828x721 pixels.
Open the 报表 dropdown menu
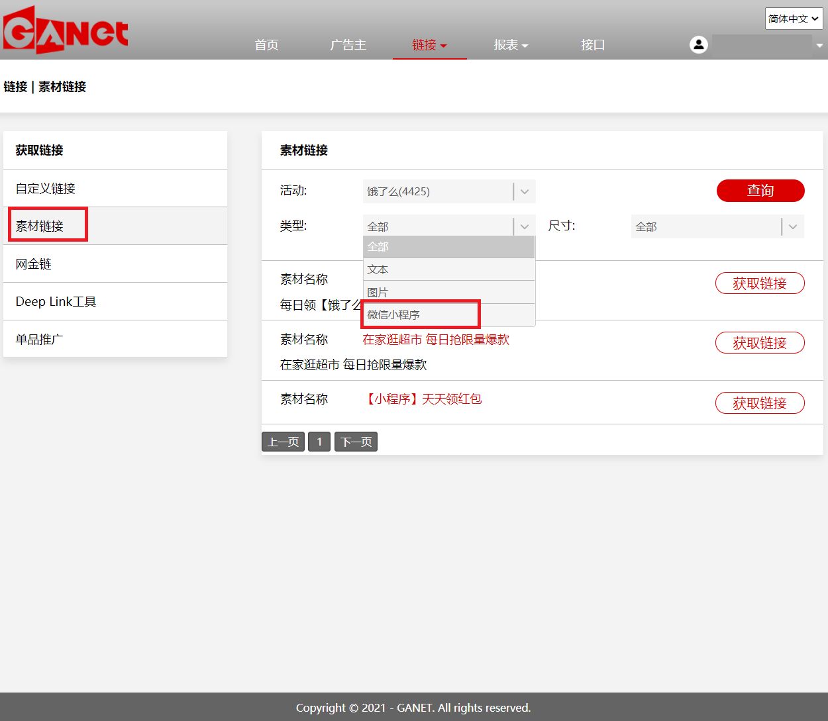click(x=511, y=44)
